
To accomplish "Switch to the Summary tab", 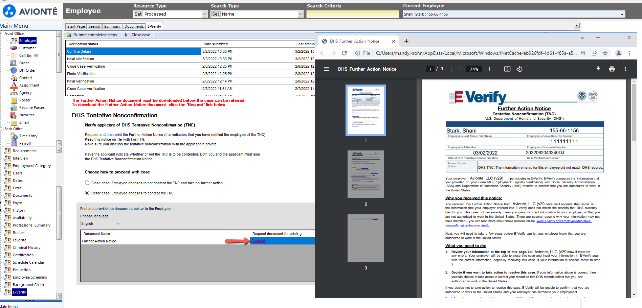I will [x=112, y=26].
